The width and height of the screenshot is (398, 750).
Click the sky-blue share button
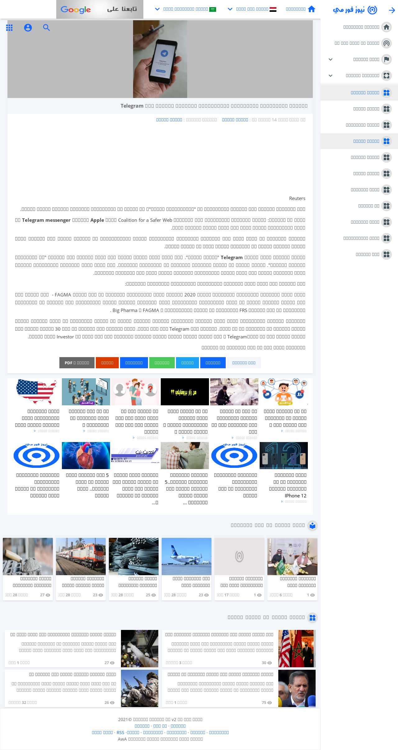[187, 363]
